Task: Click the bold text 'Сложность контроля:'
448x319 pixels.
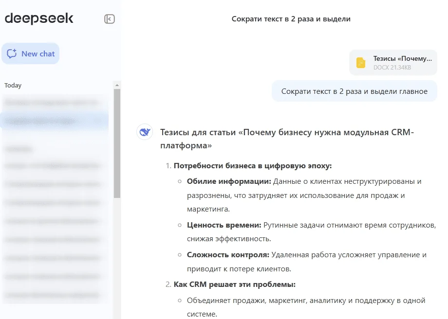Action: [228, 254]
